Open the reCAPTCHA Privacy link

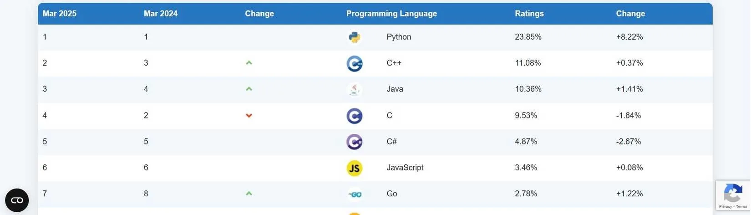[x=725, y=207]
